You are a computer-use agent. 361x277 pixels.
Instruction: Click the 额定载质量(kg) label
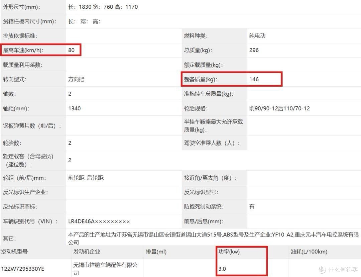point(203,65)
